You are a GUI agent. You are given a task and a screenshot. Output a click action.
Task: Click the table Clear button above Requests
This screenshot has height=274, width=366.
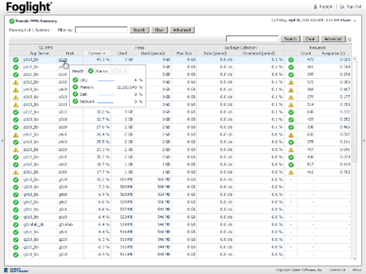coord(310,39)
